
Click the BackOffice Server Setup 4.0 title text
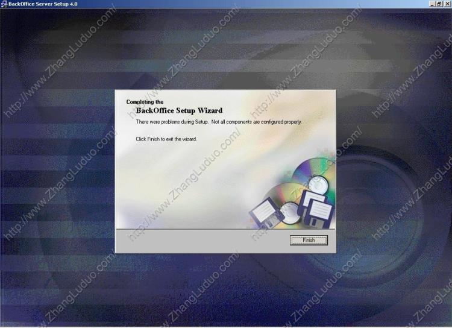click(43, 4)
